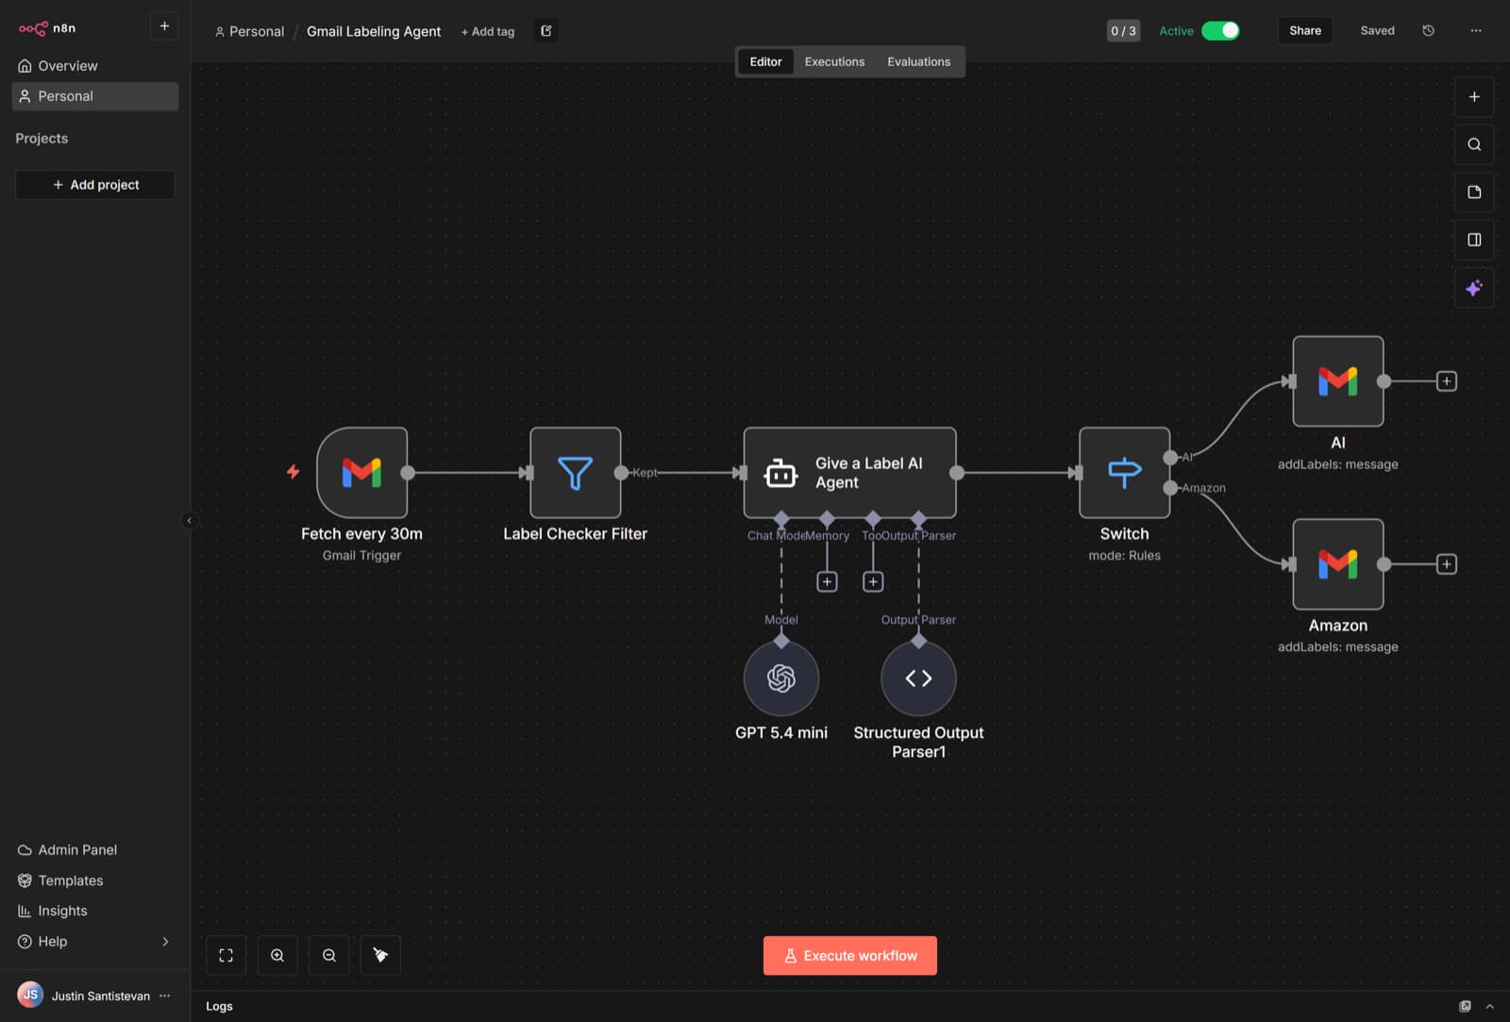
Task: Select the AI addLabels Gmail node
Action: coord(1338,381)
